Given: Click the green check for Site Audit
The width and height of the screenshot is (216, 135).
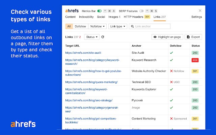Looking at the screenshot, I should 171,53.
